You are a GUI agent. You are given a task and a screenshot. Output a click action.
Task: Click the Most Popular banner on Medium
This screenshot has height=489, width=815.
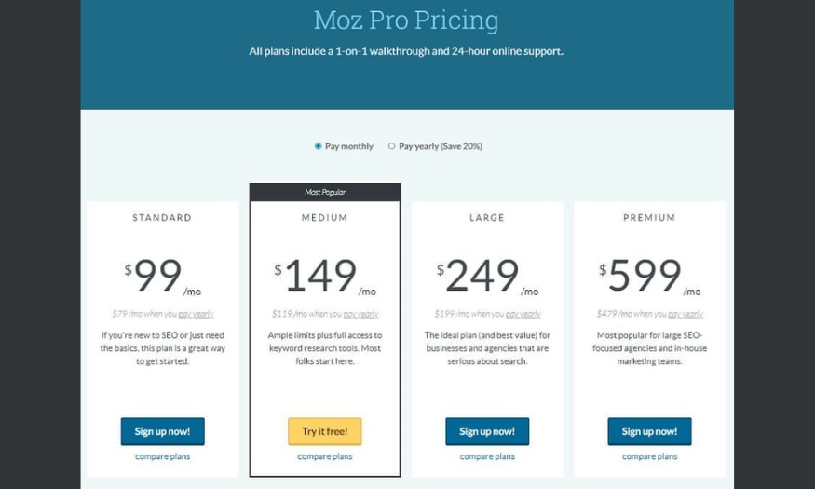pos(325,192)
